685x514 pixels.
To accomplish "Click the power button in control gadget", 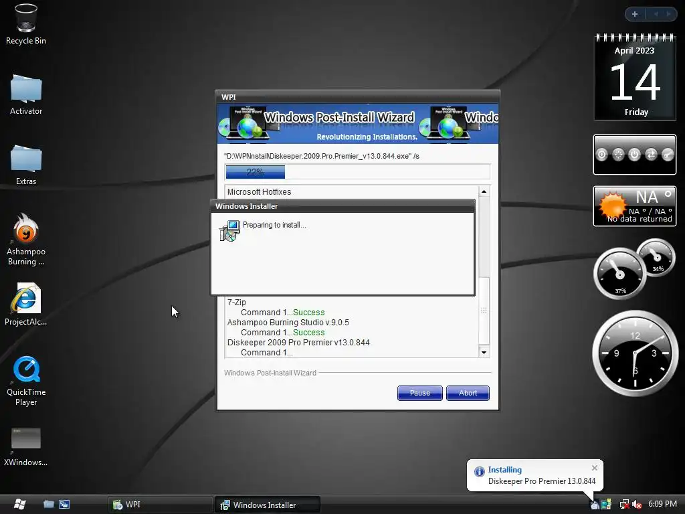I will (x=634, y=155).
